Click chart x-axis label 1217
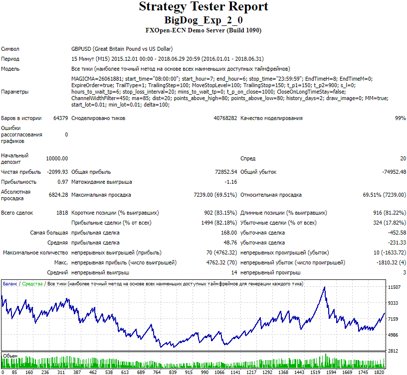The image size is (407, 375). [251, 372]
